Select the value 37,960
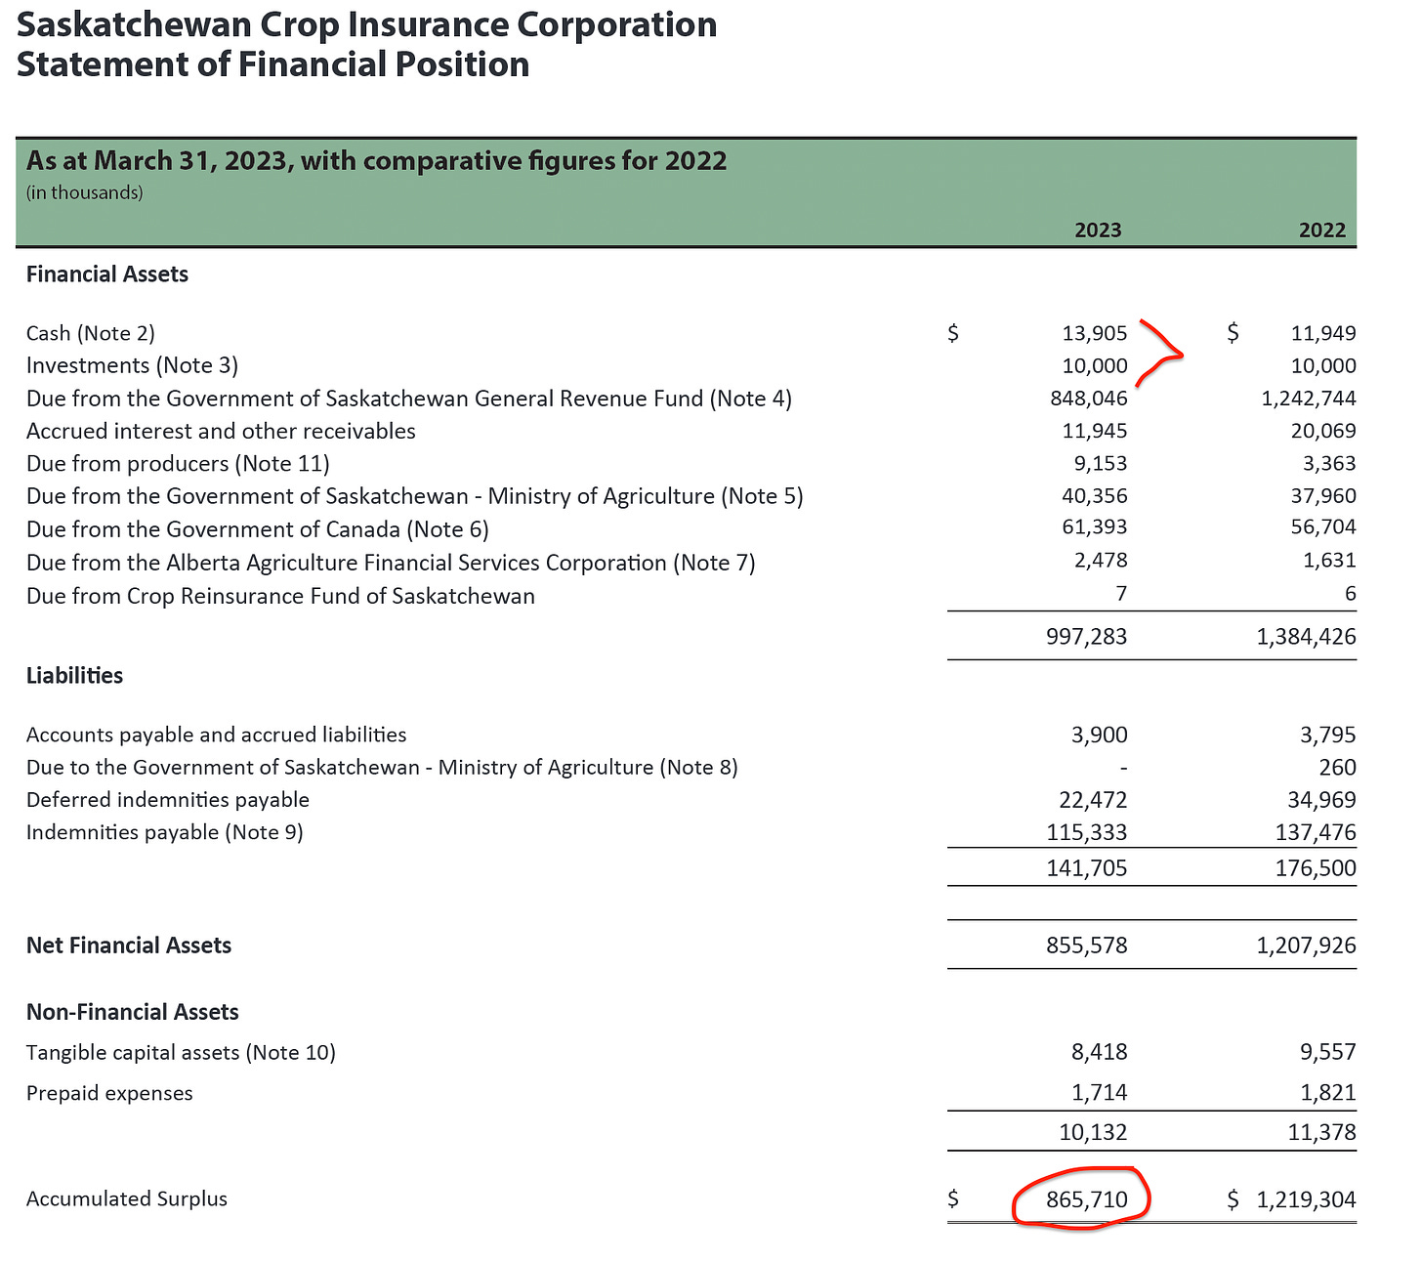This screenshot has height=1261, width=1422. (1323, 496)
